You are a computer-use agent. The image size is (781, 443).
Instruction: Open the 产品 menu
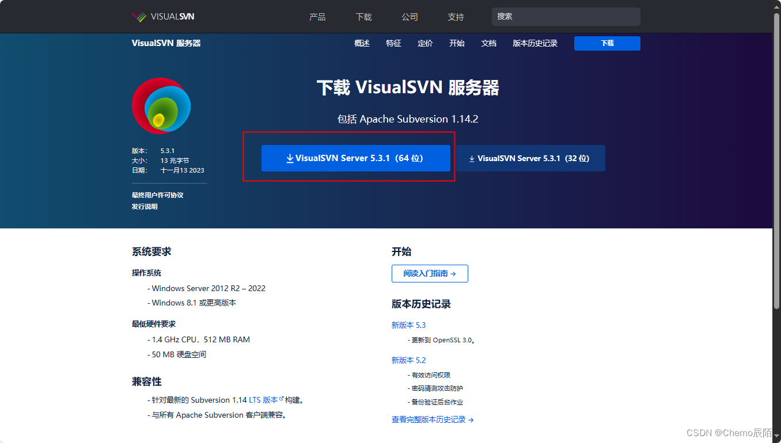tap(317, 17)
